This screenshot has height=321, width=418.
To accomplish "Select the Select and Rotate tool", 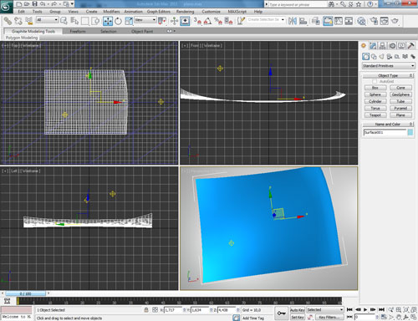I will point(118,21).
